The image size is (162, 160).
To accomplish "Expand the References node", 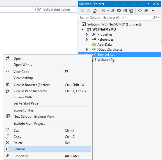I will point(87,40).
